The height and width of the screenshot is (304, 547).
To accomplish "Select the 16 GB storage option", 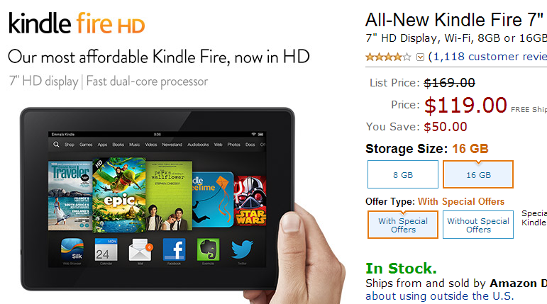I will (478, 174).
